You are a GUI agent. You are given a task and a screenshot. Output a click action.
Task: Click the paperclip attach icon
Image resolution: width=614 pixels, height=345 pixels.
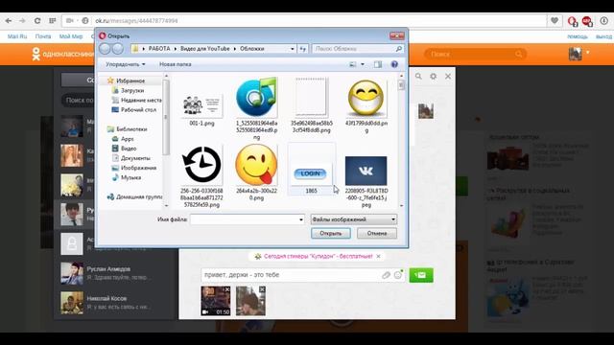pos(386,275)
